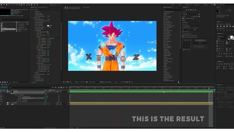Open font style dropdown in Character panel
234x132 pixels.
[222, 39]
